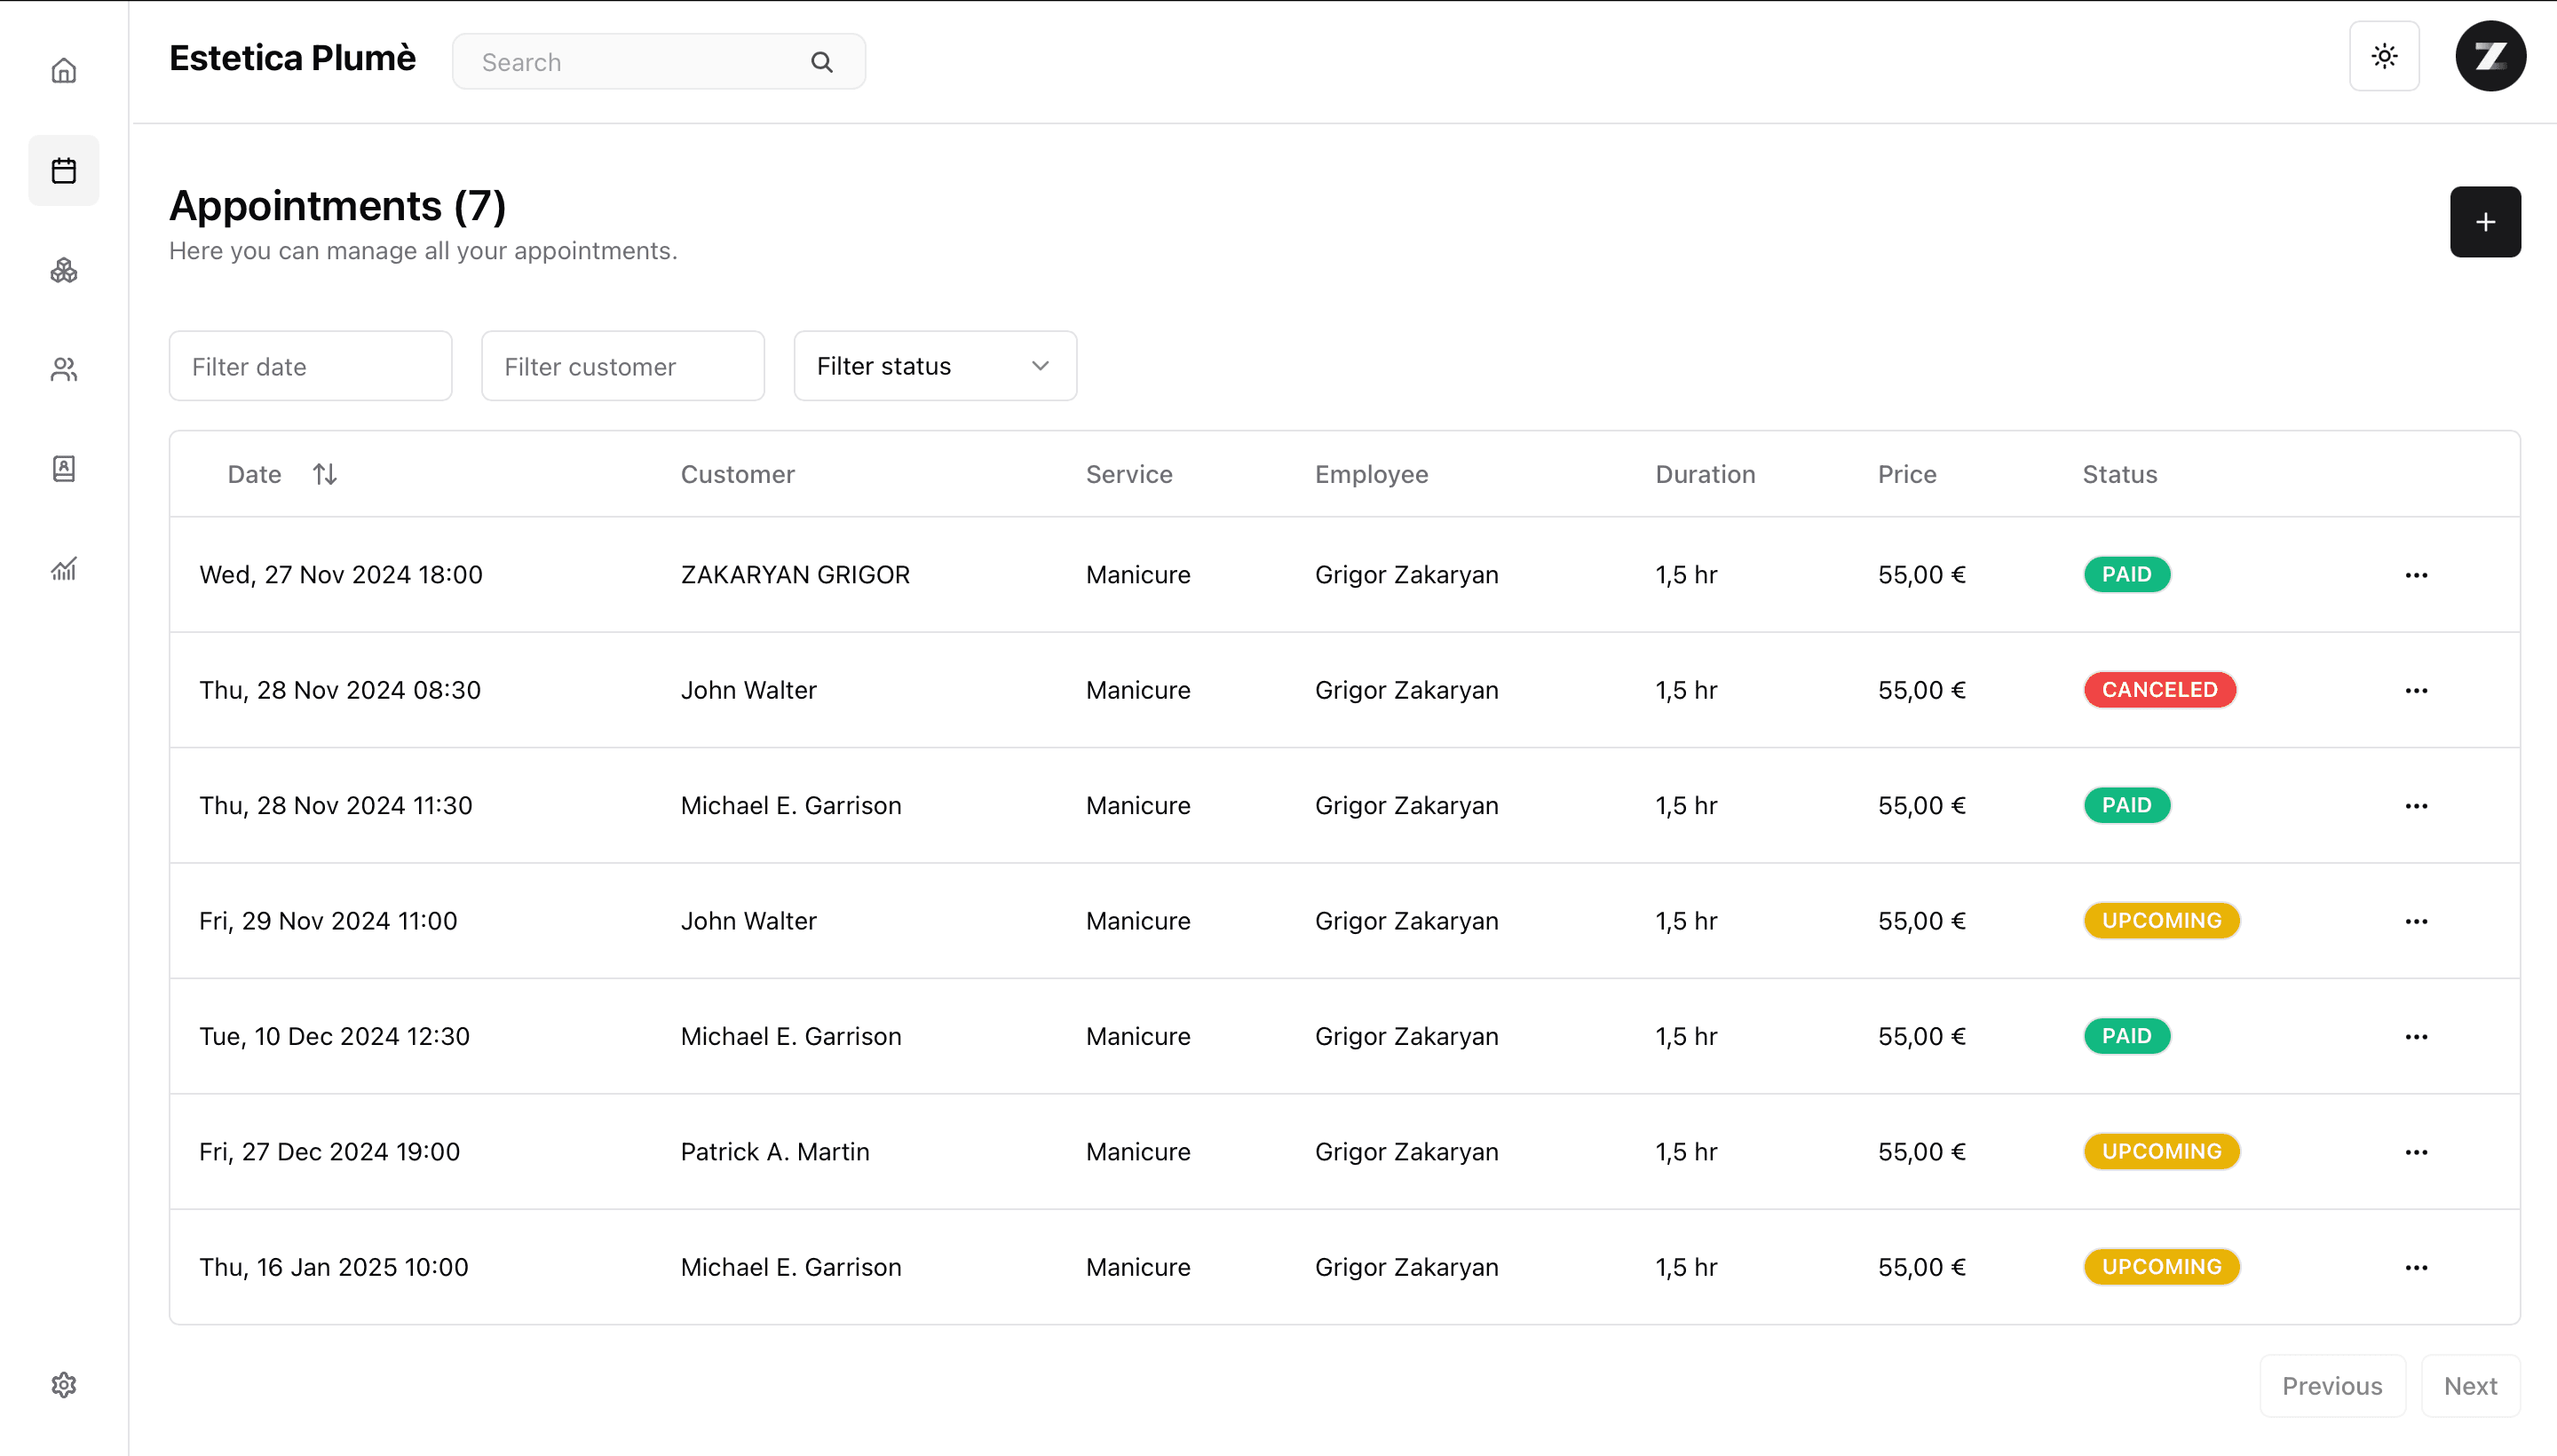Click the Date column header

click(x=255, y=474)
